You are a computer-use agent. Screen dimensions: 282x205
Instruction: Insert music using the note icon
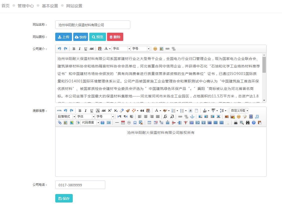pyautogui.click(x=257, y=117)
